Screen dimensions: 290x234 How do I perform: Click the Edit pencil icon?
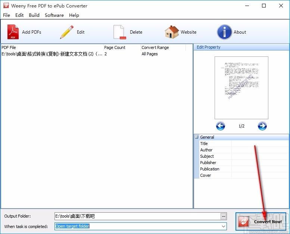click(x=67, y=32)
